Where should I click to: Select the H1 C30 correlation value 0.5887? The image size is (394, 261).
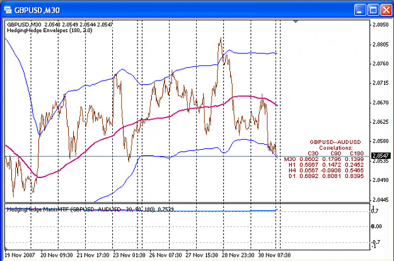point(309,165)
